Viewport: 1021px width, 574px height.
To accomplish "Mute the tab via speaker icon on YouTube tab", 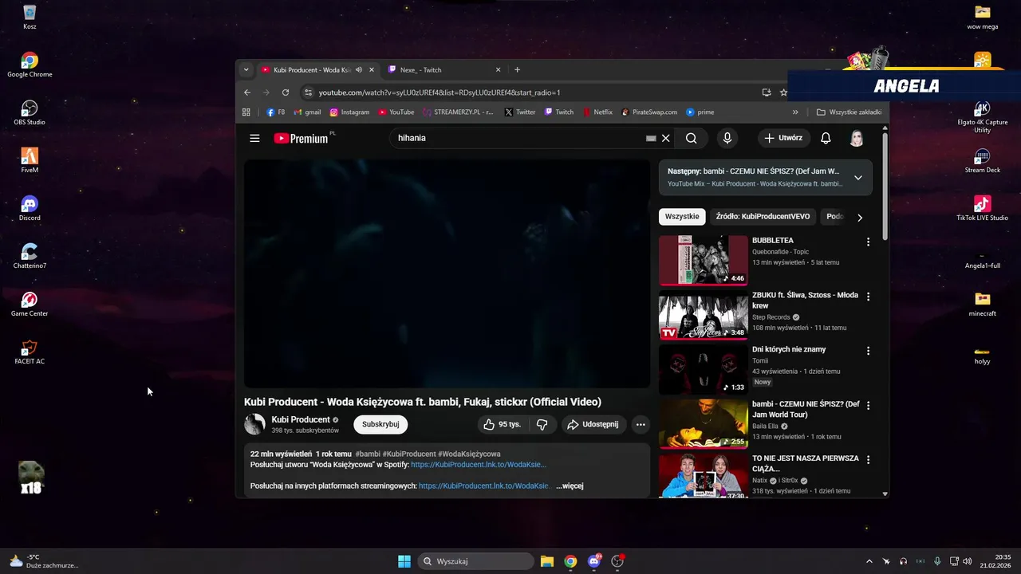I will click(359, 70).
